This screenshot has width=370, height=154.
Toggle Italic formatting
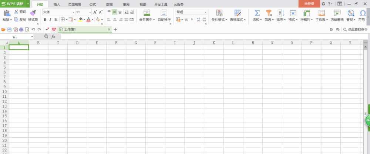point(50,19)
